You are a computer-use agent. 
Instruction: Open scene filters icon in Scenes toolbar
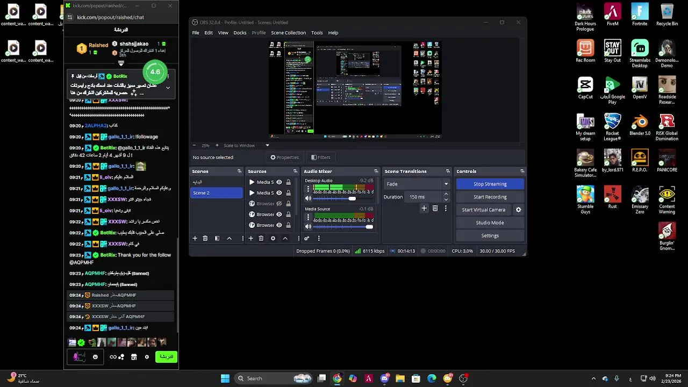(217, 238)
